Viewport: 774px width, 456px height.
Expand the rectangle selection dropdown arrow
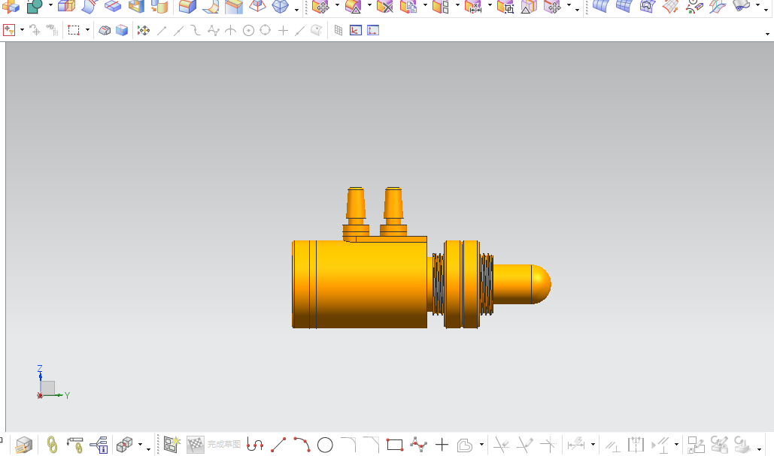point(87,30)
